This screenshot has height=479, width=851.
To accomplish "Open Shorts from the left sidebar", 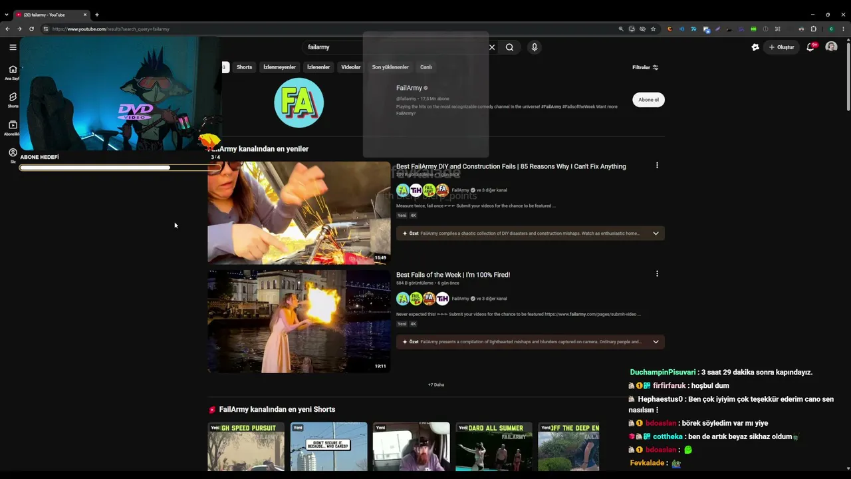I will click(13, 100).
